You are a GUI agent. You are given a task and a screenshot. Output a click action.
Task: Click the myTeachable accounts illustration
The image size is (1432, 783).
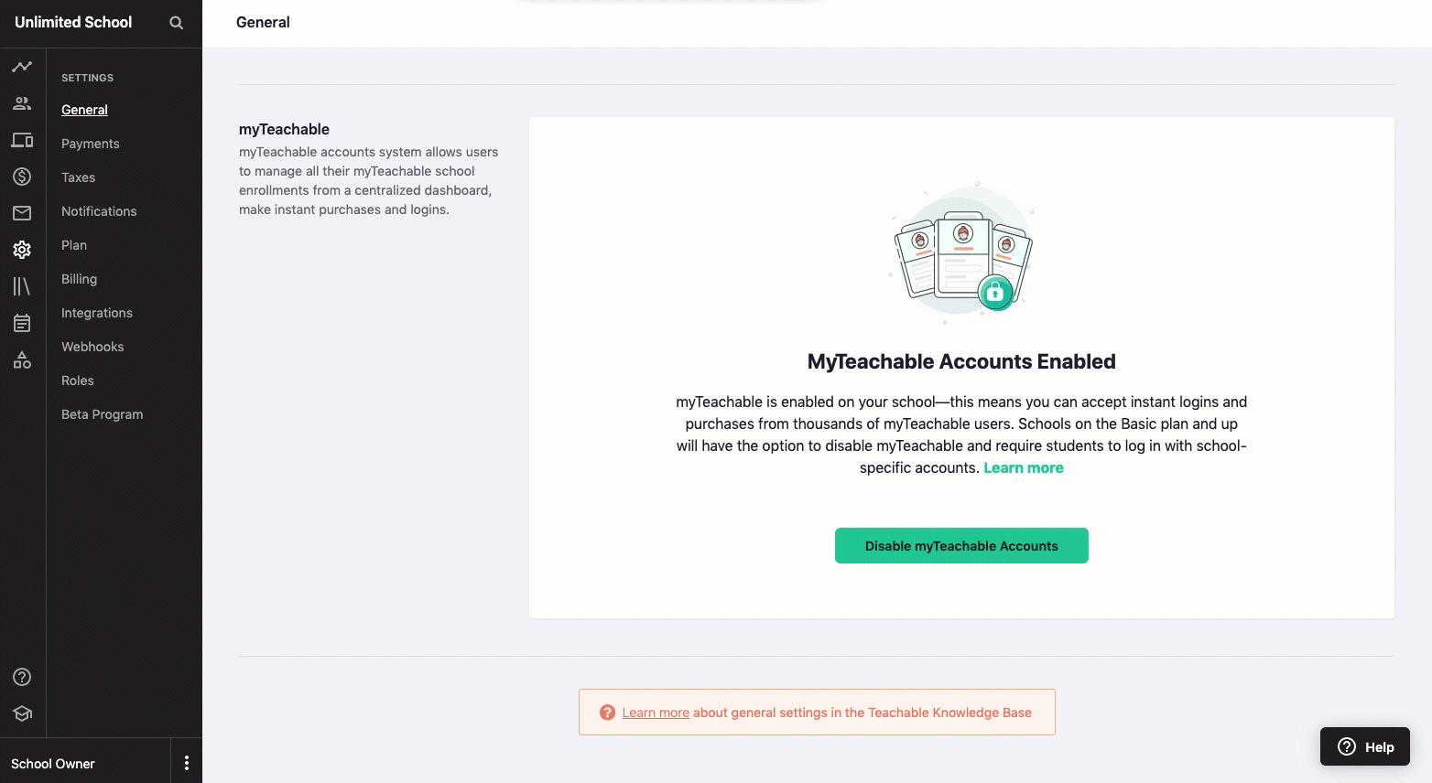961,252
